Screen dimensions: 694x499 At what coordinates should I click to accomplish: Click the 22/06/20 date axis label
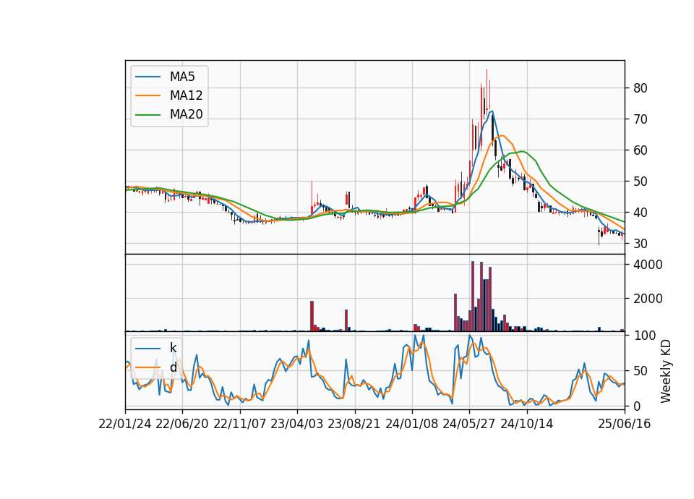tap(182, 424)
